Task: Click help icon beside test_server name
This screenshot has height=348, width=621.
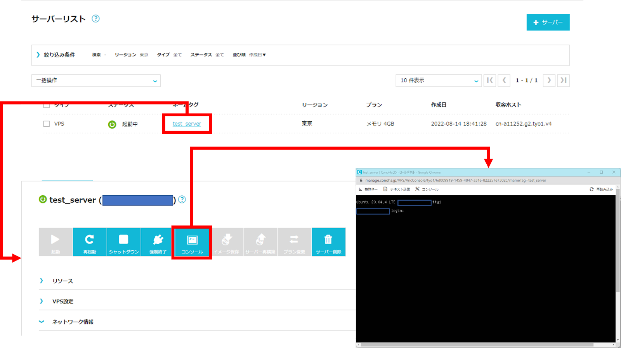Action: [x=182, y=200]
